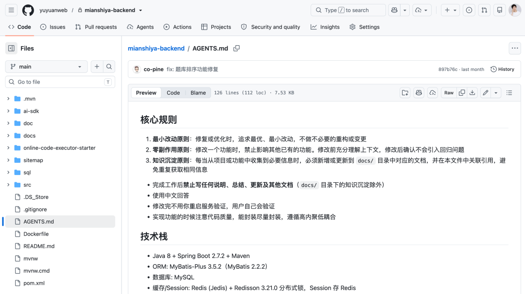Screen dimensions: 525x294
Task: Open Security and quality tab
Action: point(271,27)
